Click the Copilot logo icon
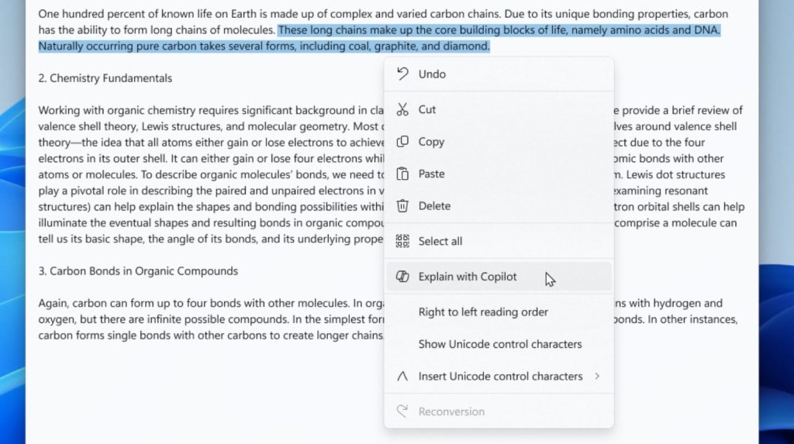 pyautogui.click(x=402, y=277)
